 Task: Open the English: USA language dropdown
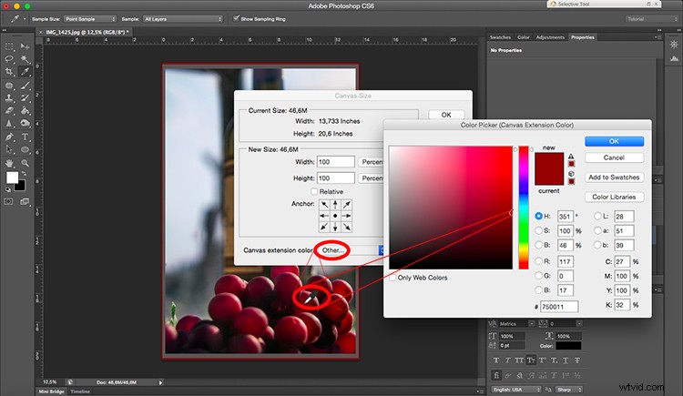coord(516,390)
